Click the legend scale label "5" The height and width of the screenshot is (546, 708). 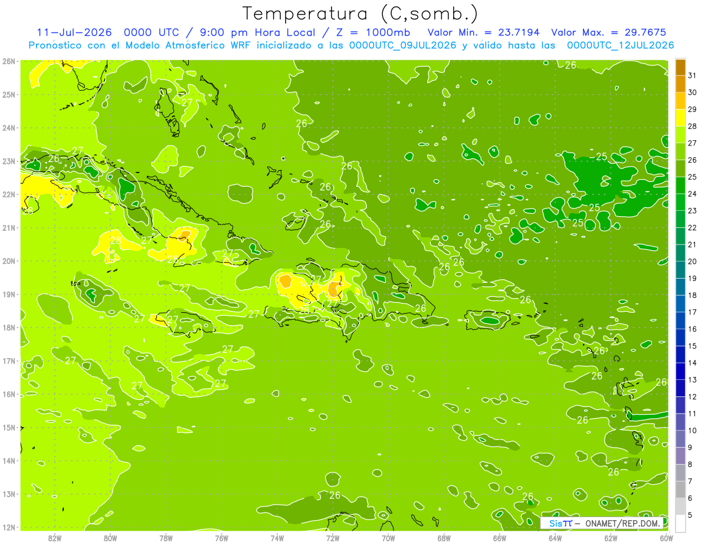tap(690, 515)
